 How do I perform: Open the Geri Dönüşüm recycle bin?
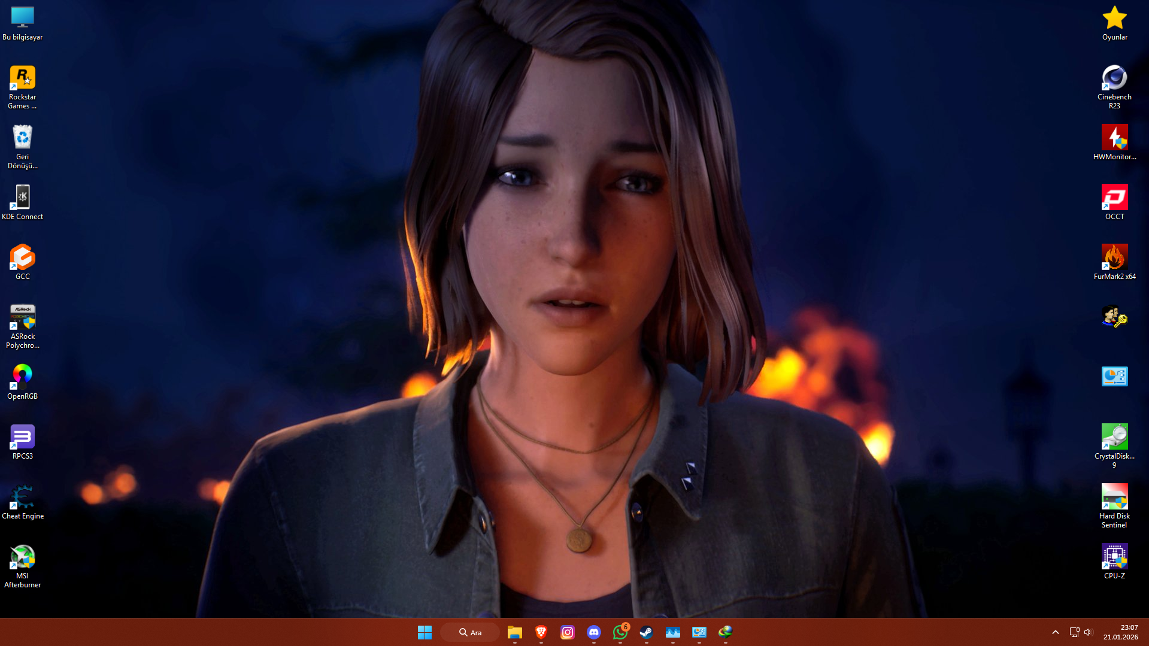click(22, 147)
